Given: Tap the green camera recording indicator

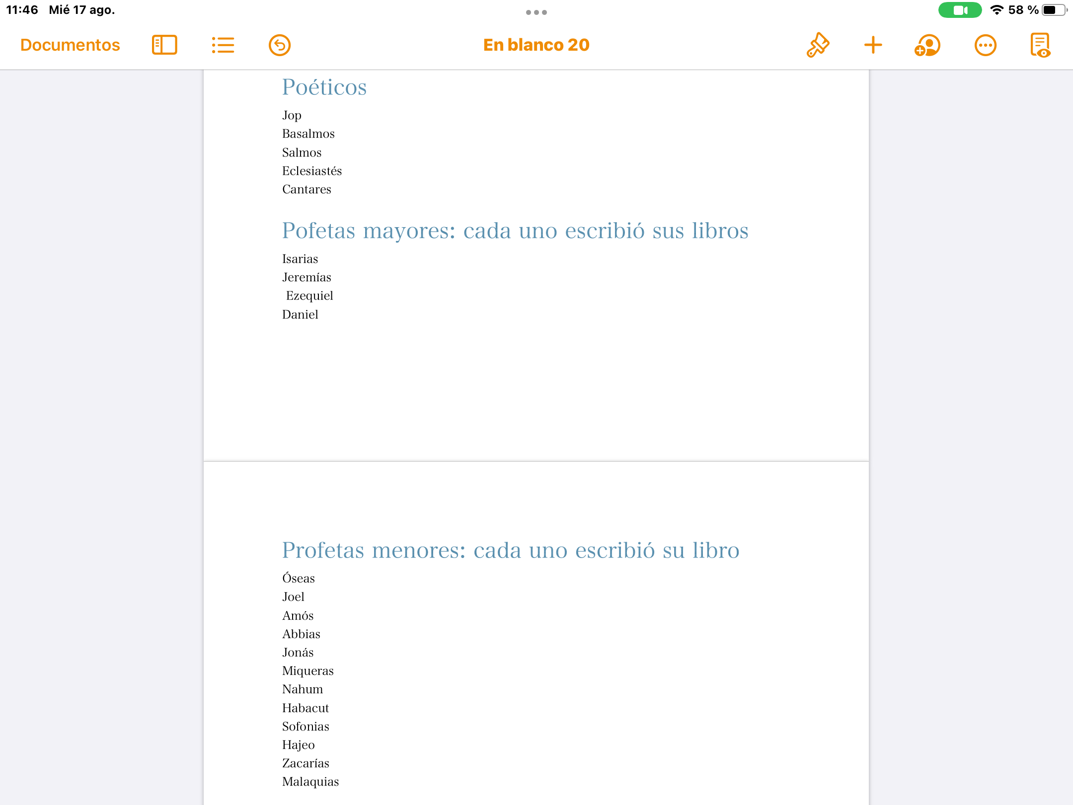Looking at the screenshot, I should click(x=960, y=10).
